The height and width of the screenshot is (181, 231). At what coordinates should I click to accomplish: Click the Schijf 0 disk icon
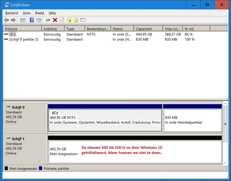tap(8, 107)
